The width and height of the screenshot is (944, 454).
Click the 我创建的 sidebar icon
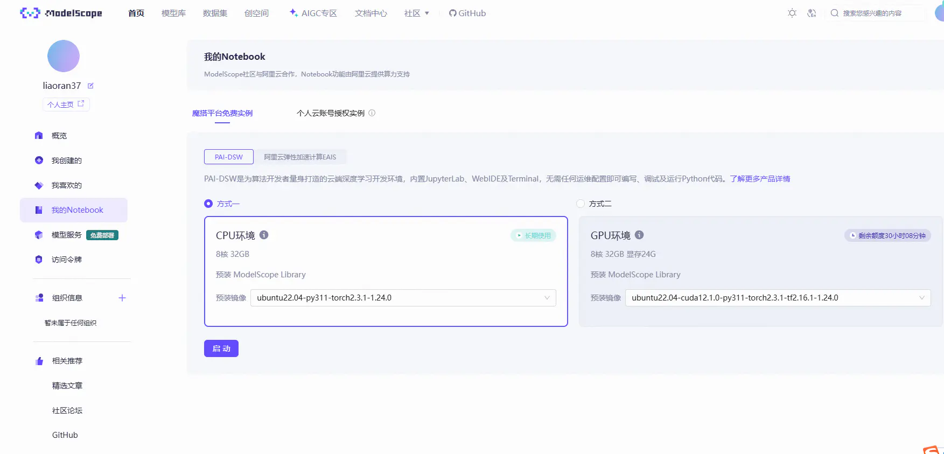click(x=39, y=160)
